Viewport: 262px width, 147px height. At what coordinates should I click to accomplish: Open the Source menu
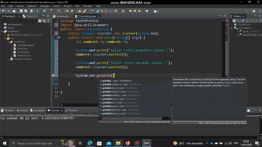tap(20, 6)
